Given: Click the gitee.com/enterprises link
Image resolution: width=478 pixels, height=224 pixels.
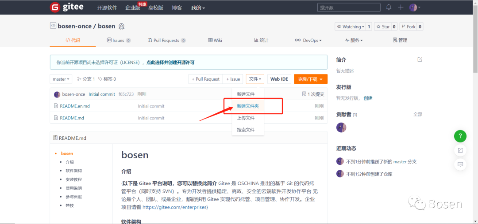Looking at the screenshot, I should click(175, 207).
